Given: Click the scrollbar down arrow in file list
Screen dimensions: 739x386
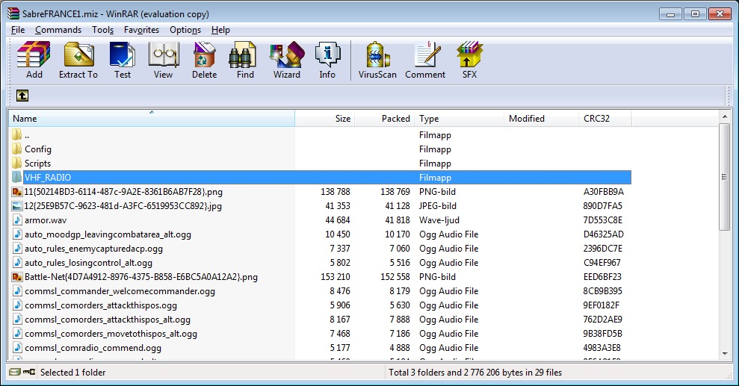Looking at the screenshot, I should point(724,354).
